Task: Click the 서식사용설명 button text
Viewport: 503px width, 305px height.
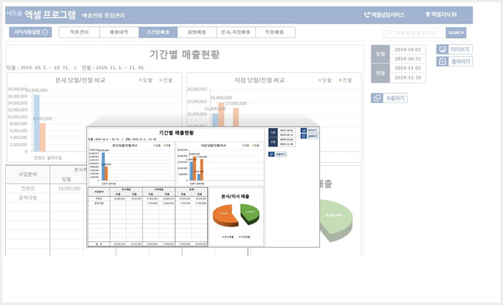Action: pyautogui.click(x=27, y=32)
